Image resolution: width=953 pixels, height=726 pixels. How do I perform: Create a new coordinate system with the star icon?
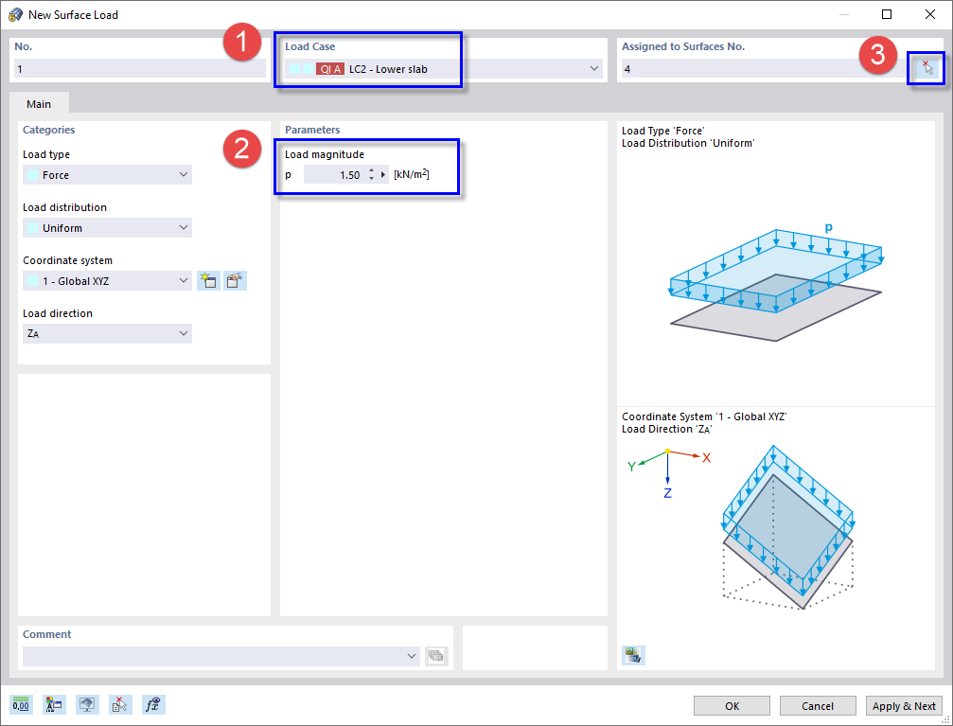click(208, 280)
